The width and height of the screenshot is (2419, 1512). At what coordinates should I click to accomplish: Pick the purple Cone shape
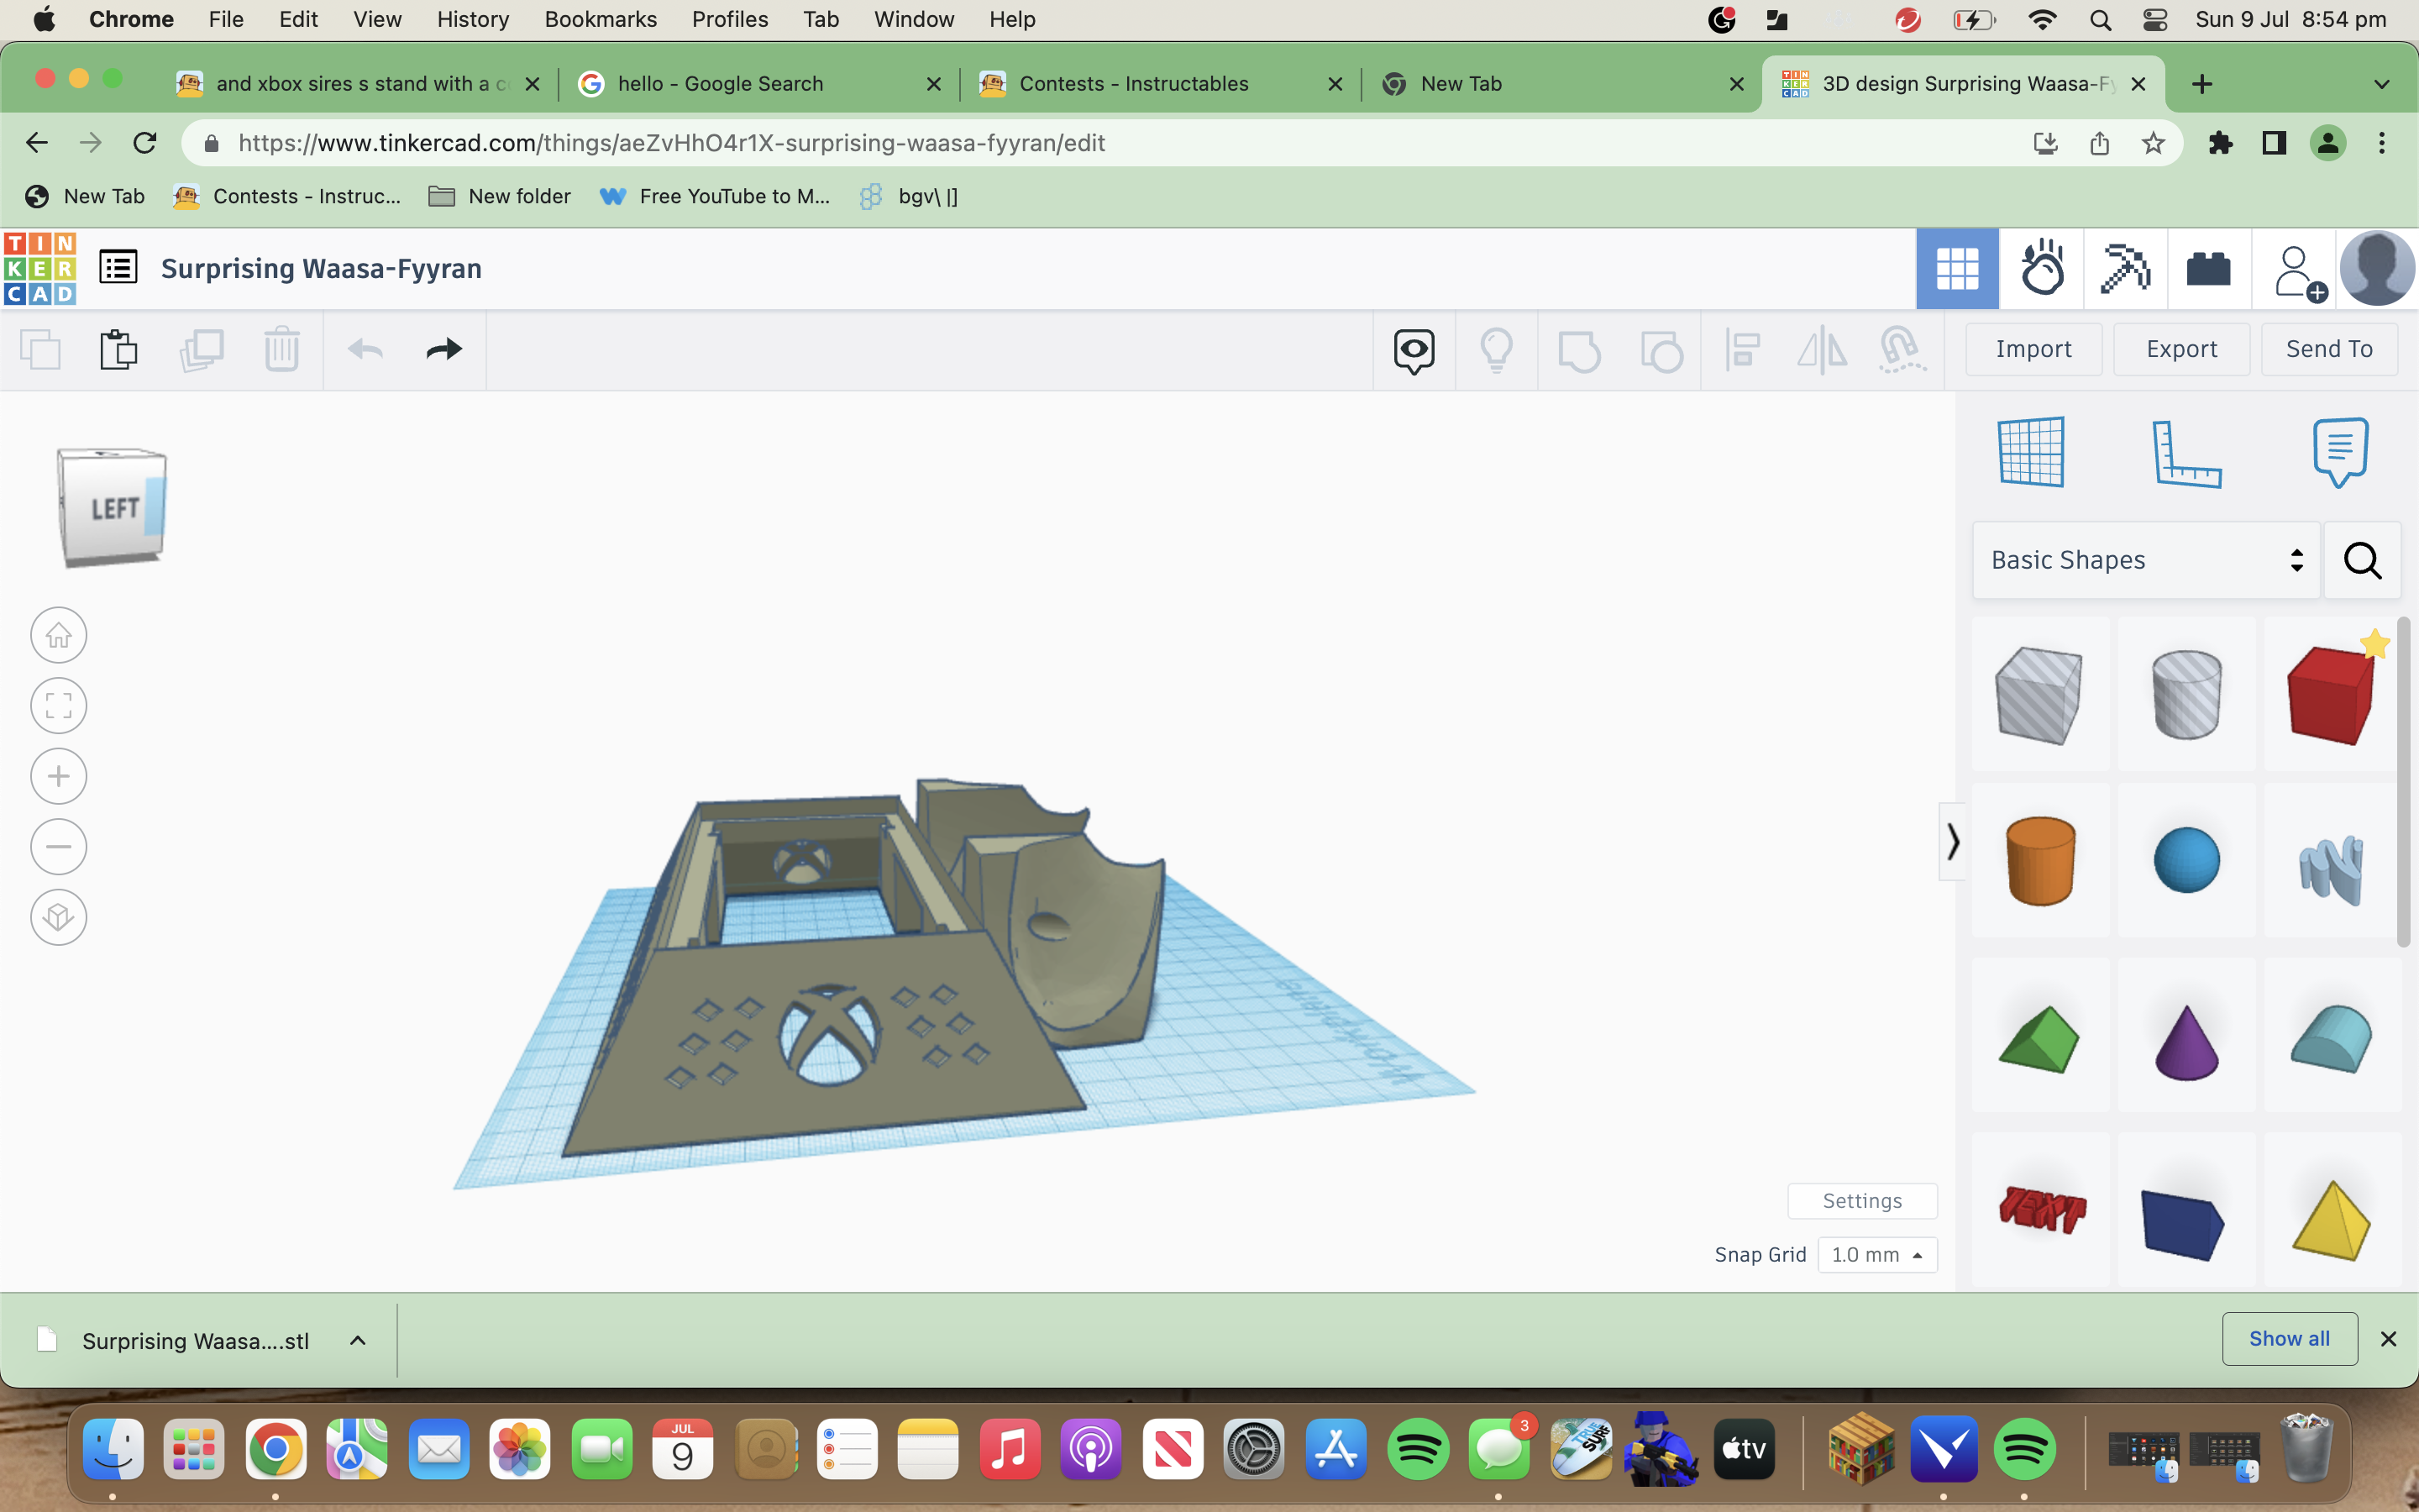pos(2186,1040)
